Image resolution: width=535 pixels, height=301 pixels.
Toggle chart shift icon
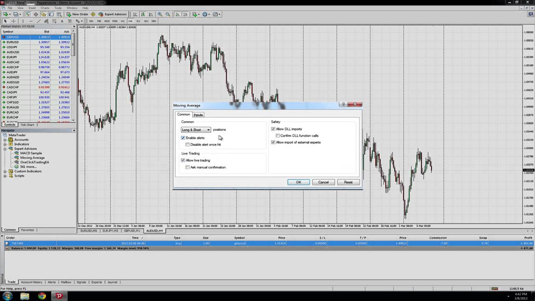point(185,14)
